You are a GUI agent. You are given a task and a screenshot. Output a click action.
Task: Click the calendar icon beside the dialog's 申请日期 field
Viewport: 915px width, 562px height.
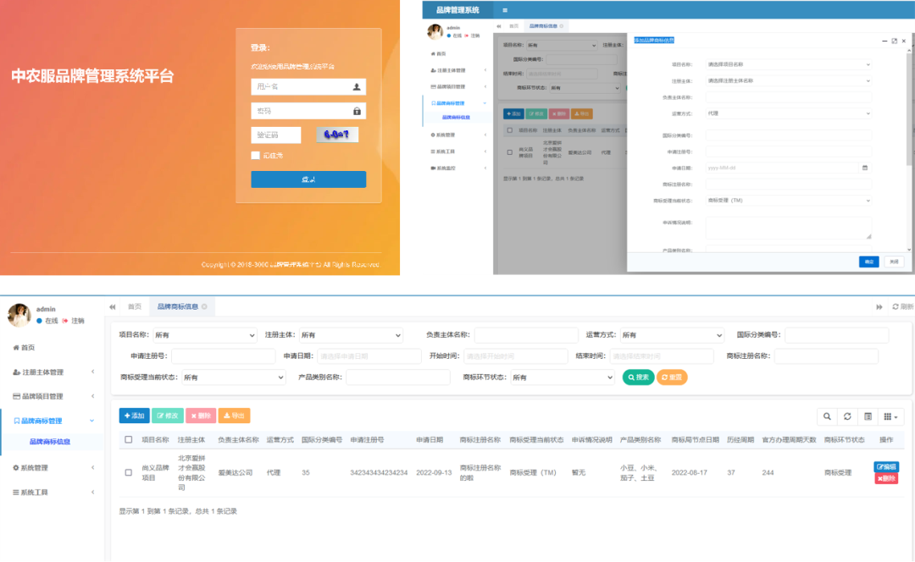coord(865,168)
